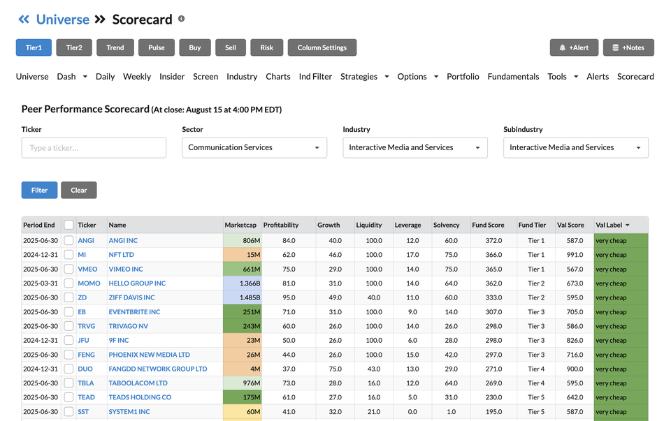
Task: Click the double left chevron back icon
Action: pyautogui.click(x=24, y=20)
